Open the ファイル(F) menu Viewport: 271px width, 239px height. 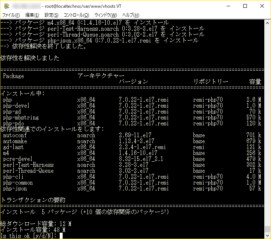(x=11, y=15)
